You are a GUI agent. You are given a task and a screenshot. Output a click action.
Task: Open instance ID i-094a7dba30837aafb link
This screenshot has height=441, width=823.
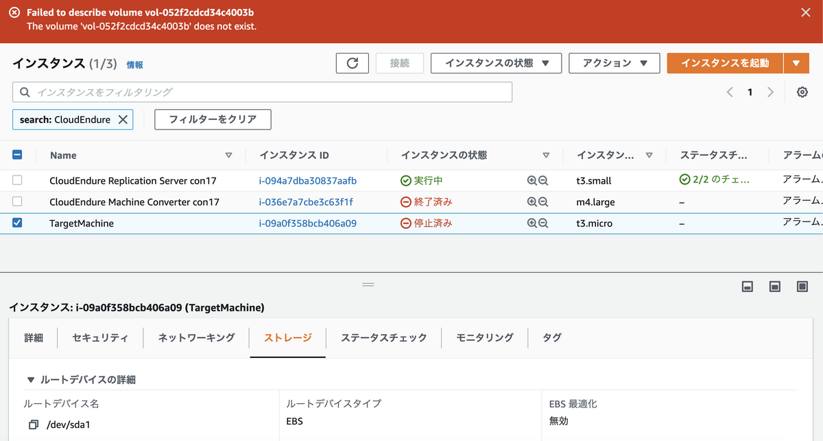(307, 180)
